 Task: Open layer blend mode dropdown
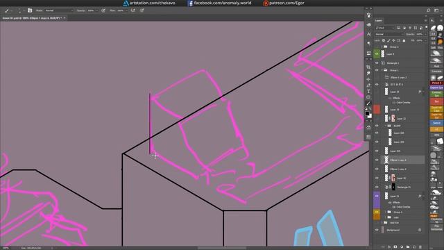[x=389, y=34]
